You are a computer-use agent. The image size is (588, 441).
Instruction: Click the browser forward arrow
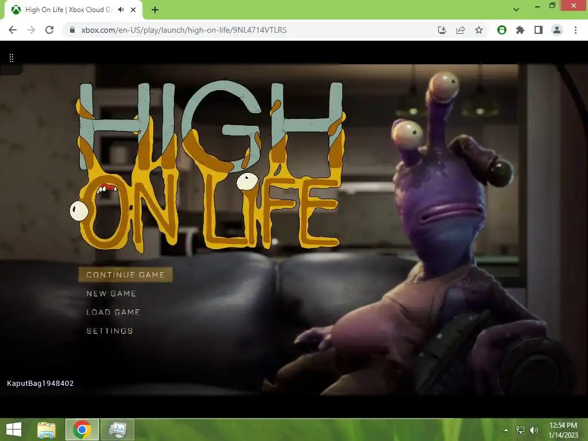pyautogui.click(x=31, y=30)
